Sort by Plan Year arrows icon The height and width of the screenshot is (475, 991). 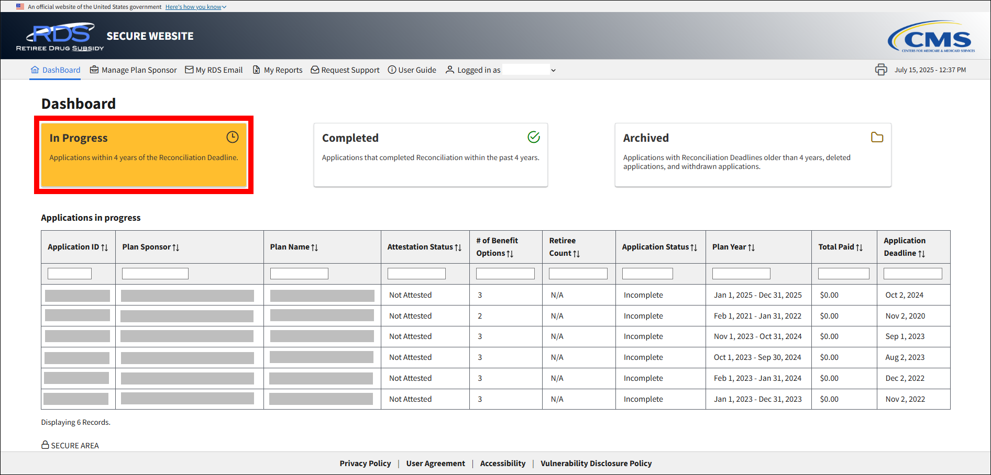click(752, 247)
